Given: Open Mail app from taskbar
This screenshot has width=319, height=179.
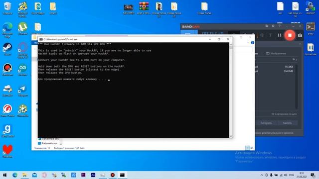Looking at the screenshot, I should pos(34,175).
